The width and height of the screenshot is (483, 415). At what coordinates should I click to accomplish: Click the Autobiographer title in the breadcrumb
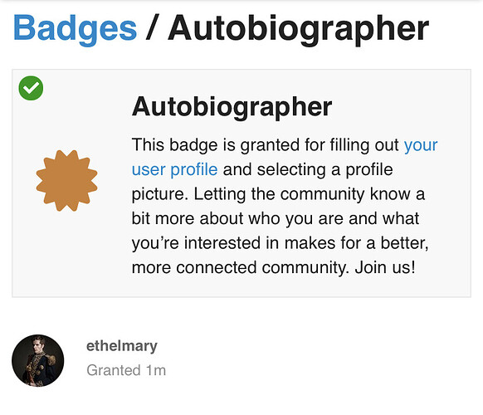[x=298, y=28]
